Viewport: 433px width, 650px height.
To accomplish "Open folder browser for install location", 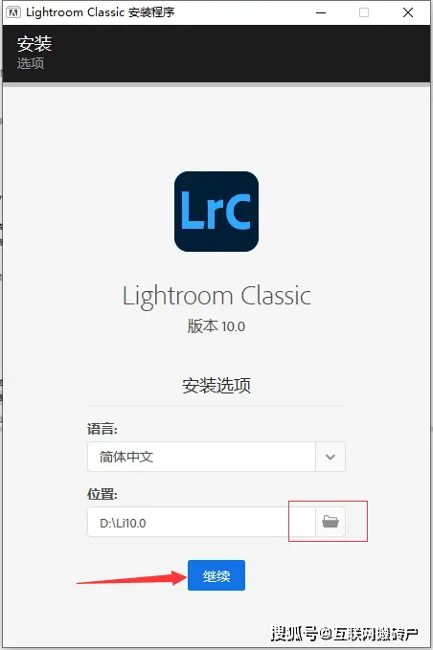I will 330,522.
